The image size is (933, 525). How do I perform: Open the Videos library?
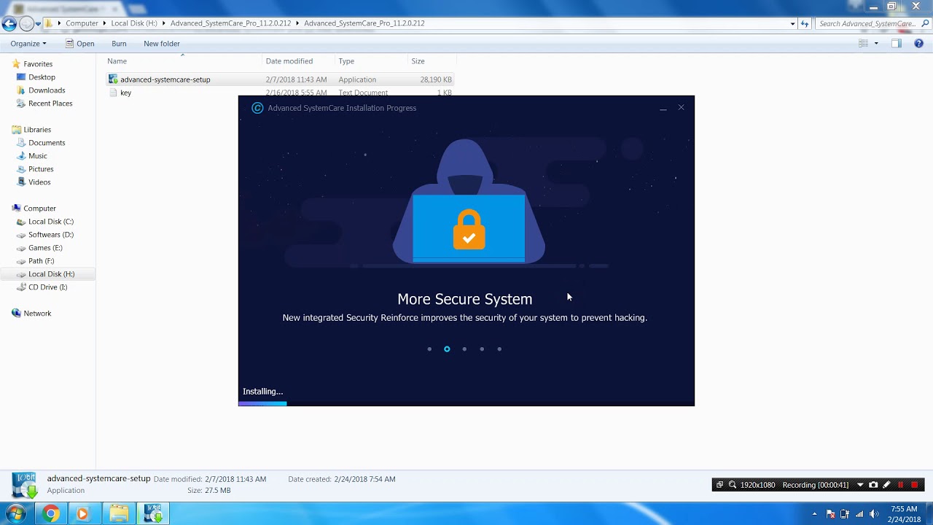click(x=39, y=182)
